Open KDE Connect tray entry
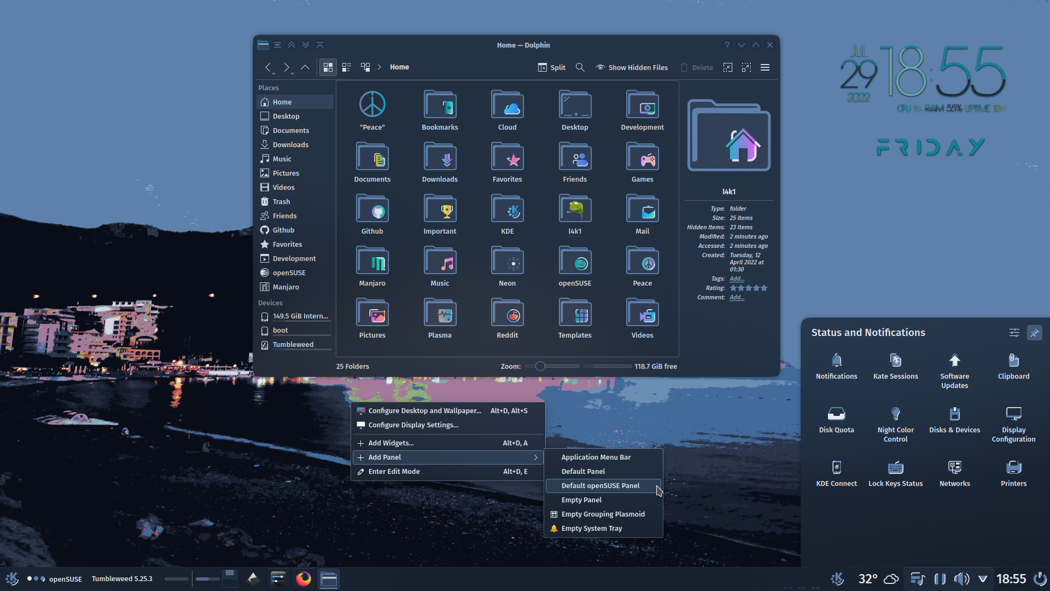Viewport: 1050px width, 591px height. [x=836, y=474]
